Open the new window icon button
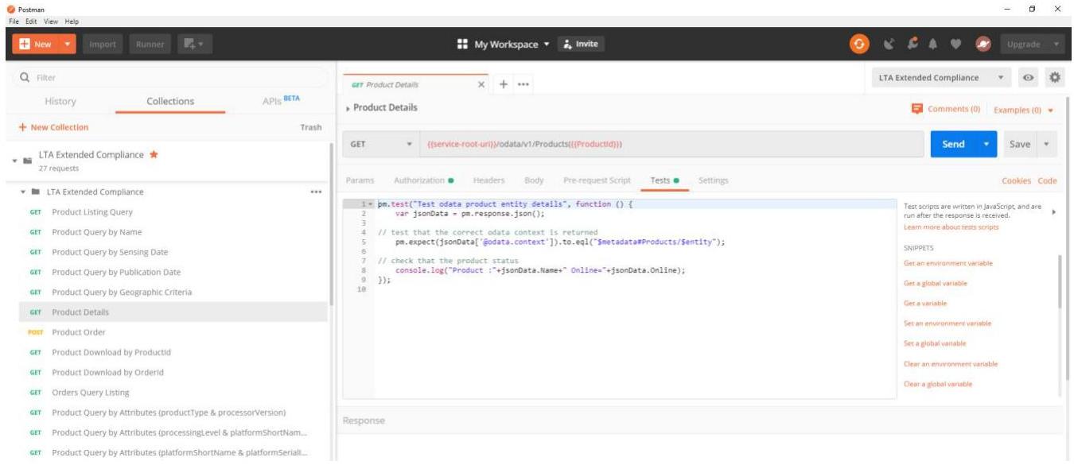Image resolution: width=1074 pixels, height=465 pixels. 194,45
